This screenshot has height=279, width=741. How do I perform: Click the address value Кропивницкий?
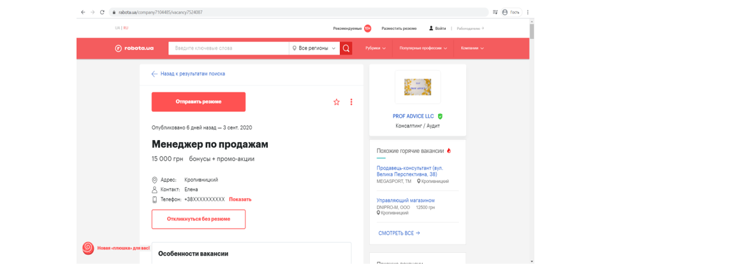202,180
